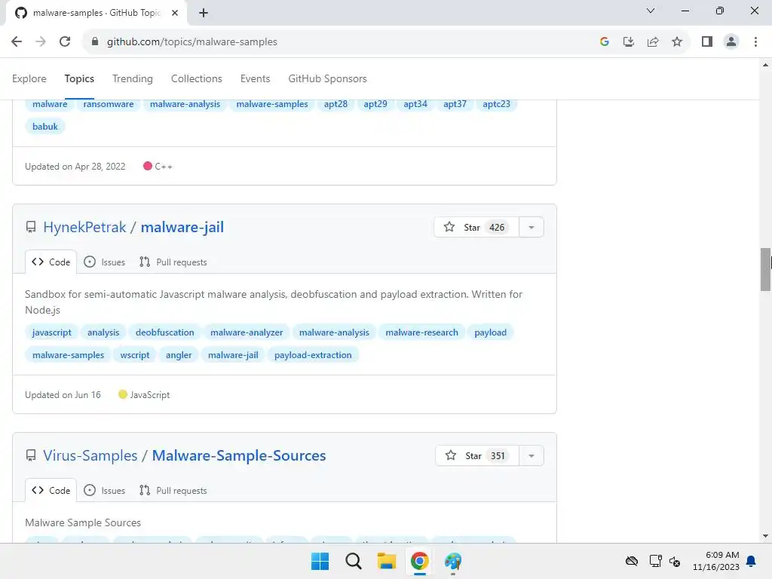Viewport: 772px width, 579px height.
Task: Click the browser forward arrow
Action: click(41, 42)
